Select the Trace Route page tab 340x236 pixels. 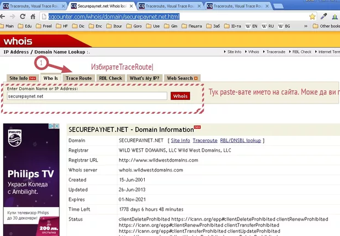79,78
